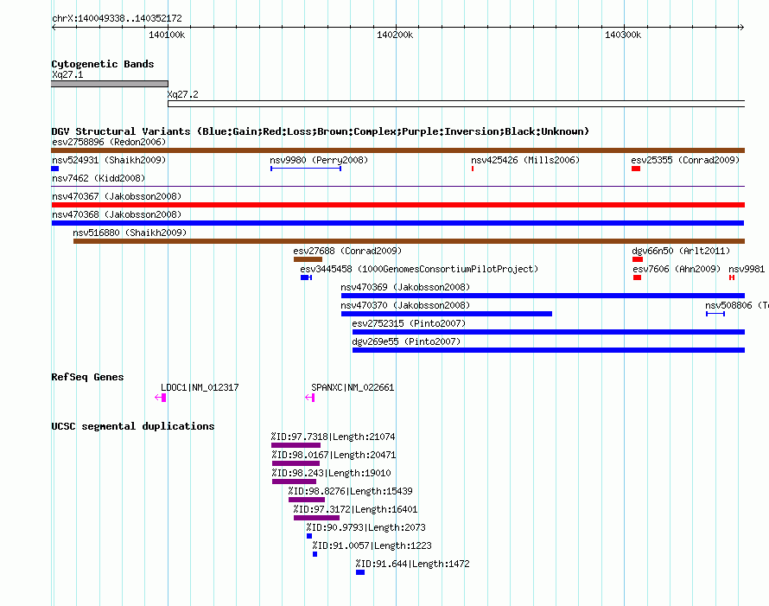
Task: Click the %ID:97.7318|Length:21074 label
Action: pos(333,437)
